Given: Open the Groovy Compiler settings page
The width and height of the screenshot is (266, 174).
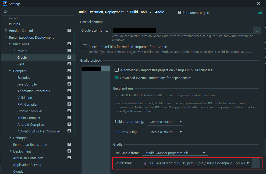Looking at the screenshot, I should tap(30, 111).
